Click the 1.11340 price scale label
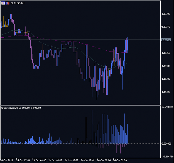174x163 pixels. [166, 66]
